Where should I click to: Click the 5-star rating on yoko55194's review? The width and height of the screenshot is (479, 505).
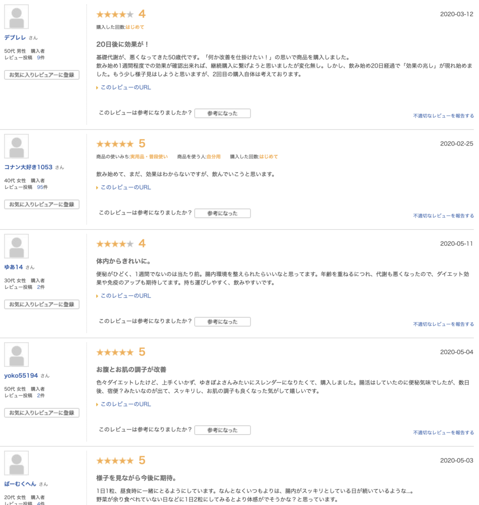(114, 352)
